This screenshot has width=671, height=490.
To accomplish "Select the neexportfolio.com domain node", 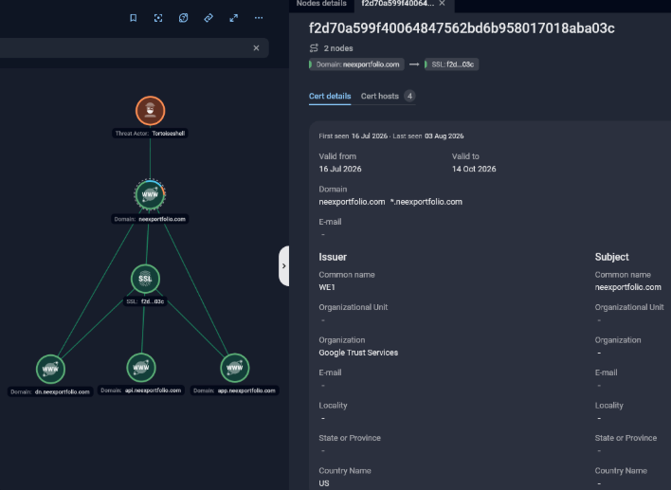I will coord(150,194).
